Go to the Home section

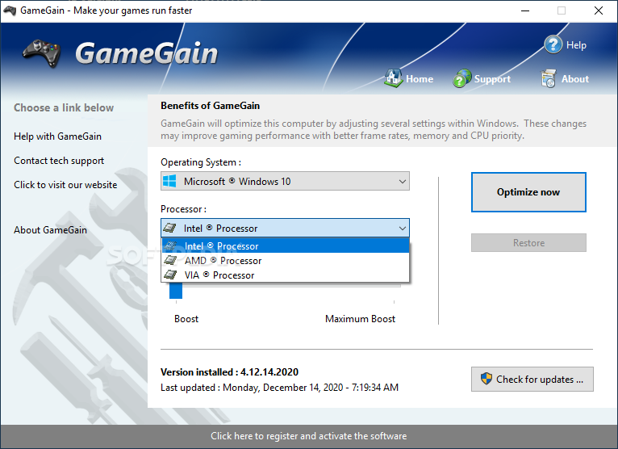[x=420, y=79]
